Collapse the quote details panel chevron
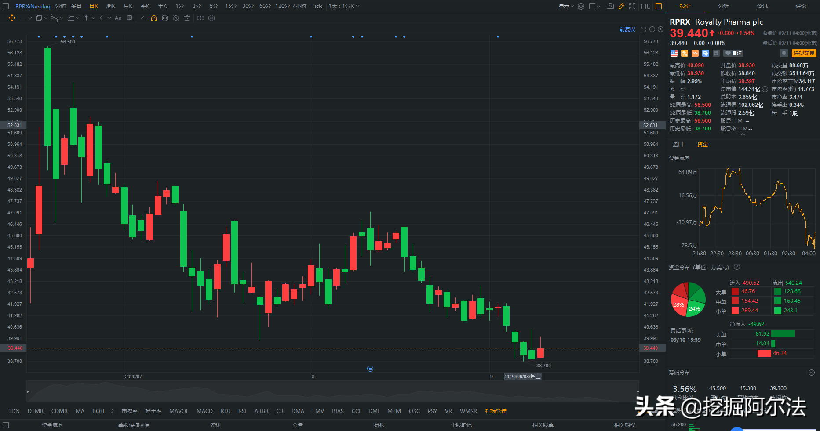 pos(743,134)
